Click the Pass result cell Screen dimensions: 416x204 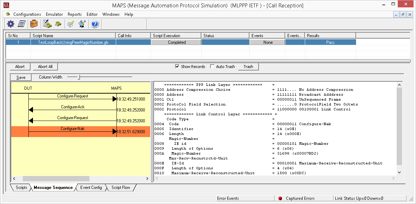(x=330, y=42)
